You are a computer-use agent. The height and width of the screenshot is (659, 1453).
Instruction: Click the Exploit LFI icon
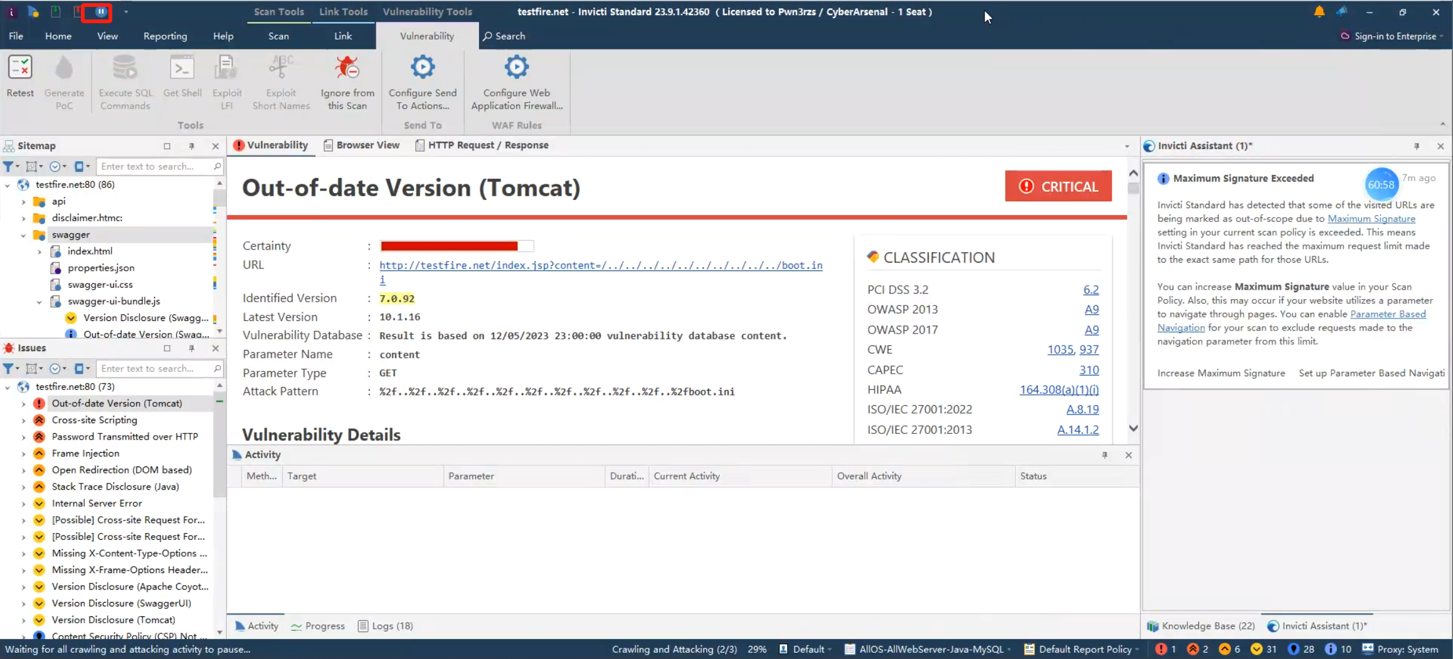[x=226, y=68]
